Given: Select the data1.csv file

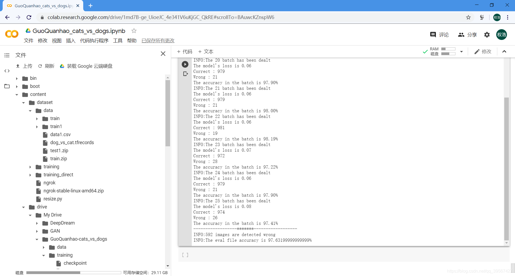Looking at the screenshot, I should pyautogui.click(x=60, y=135).
